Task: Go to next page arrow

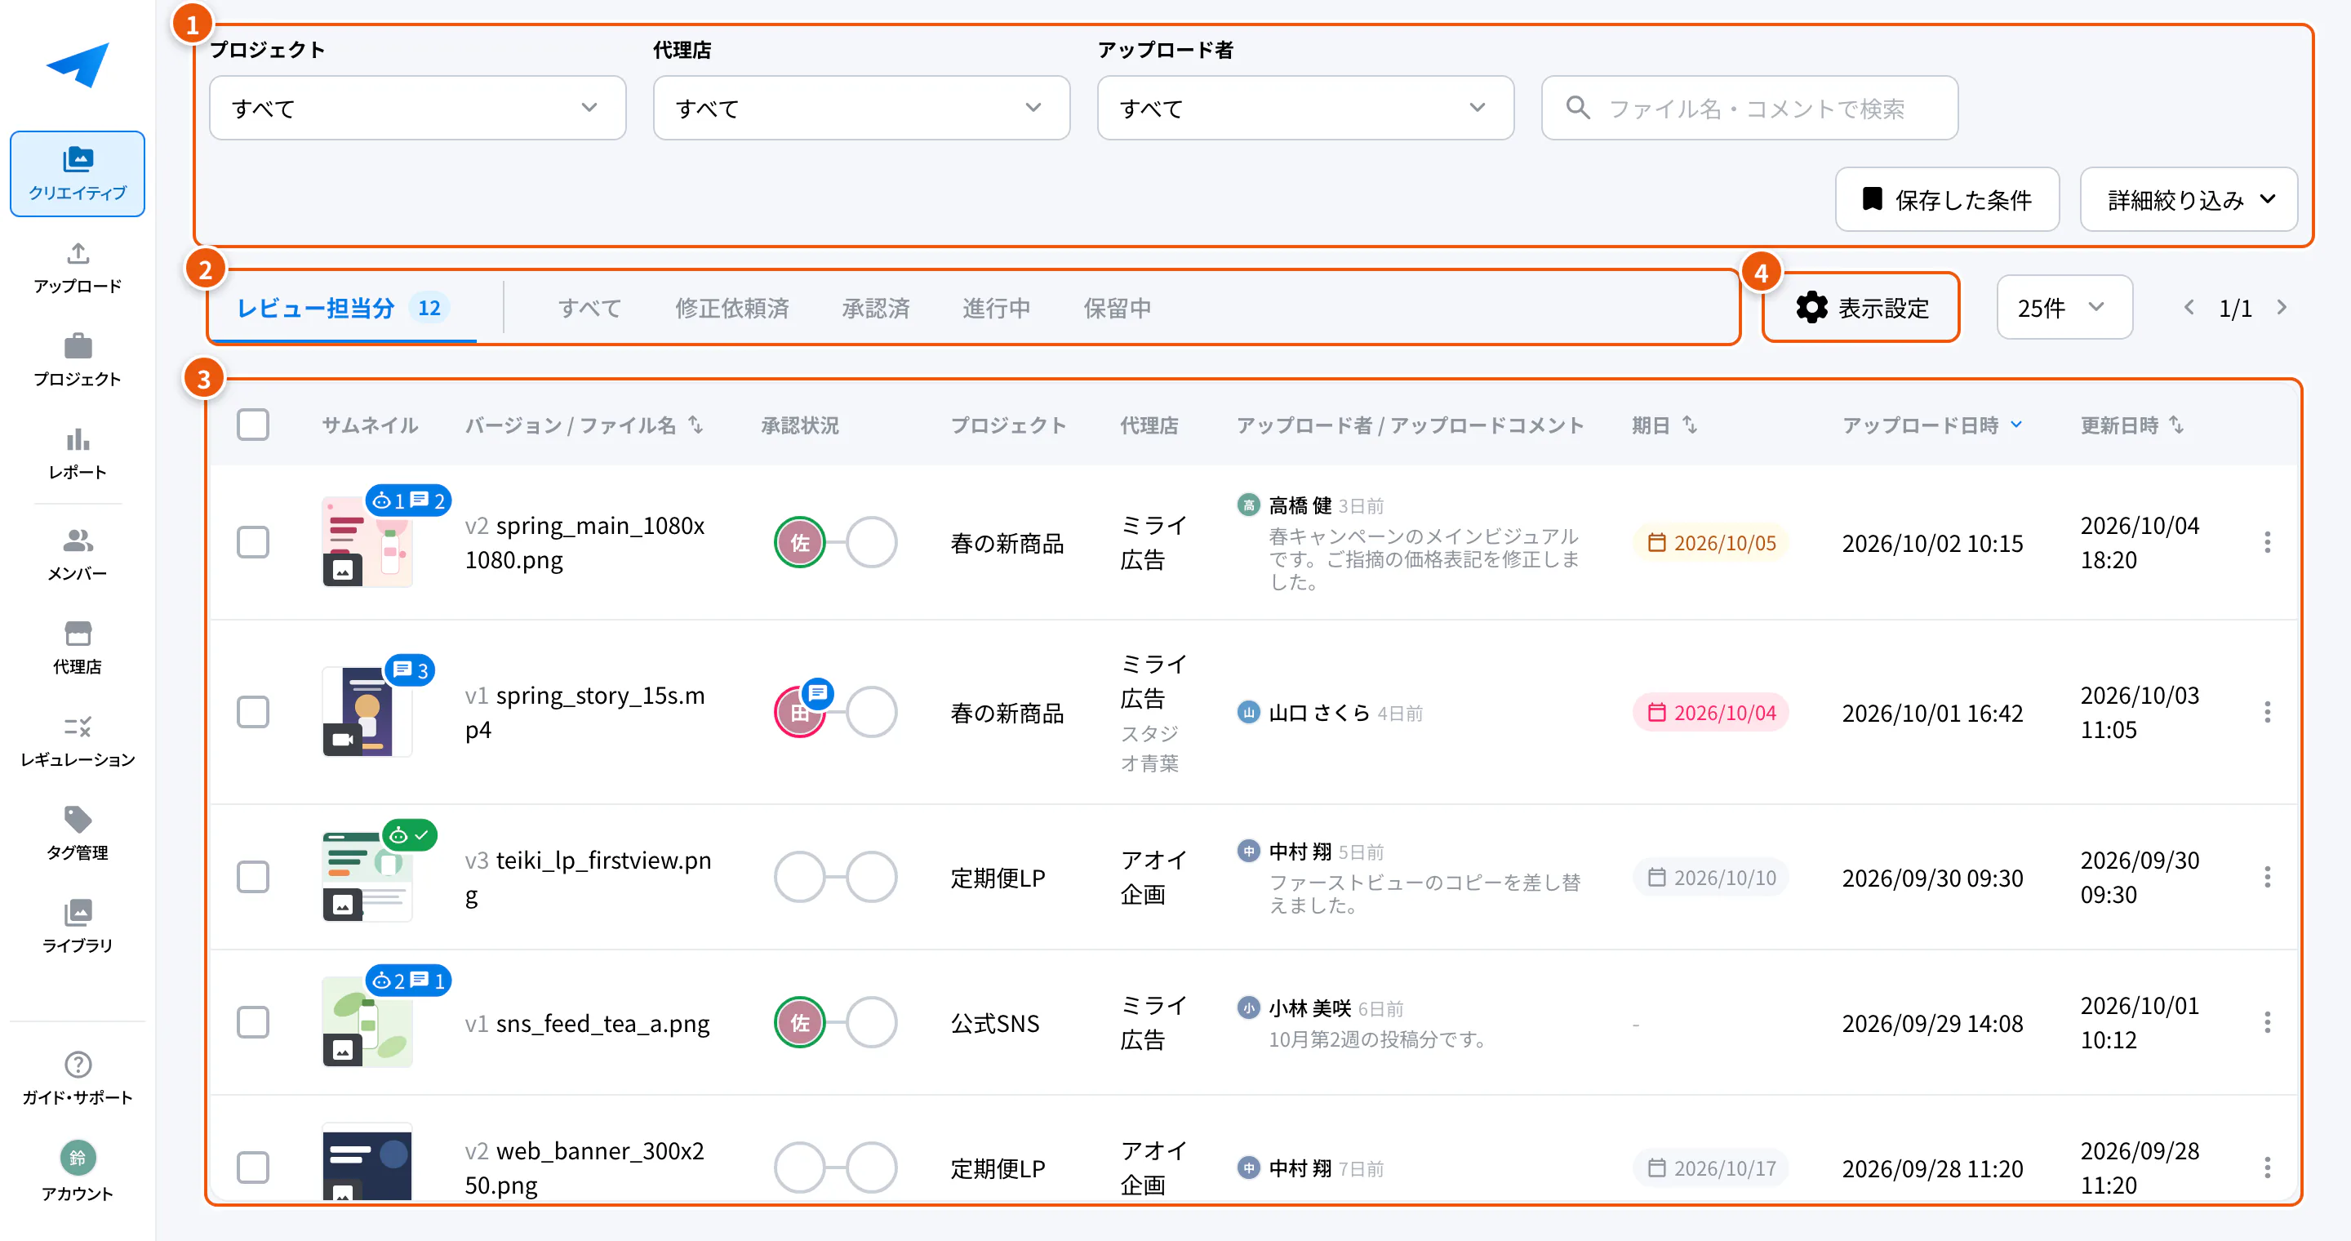Action: tap(2282, 308)
